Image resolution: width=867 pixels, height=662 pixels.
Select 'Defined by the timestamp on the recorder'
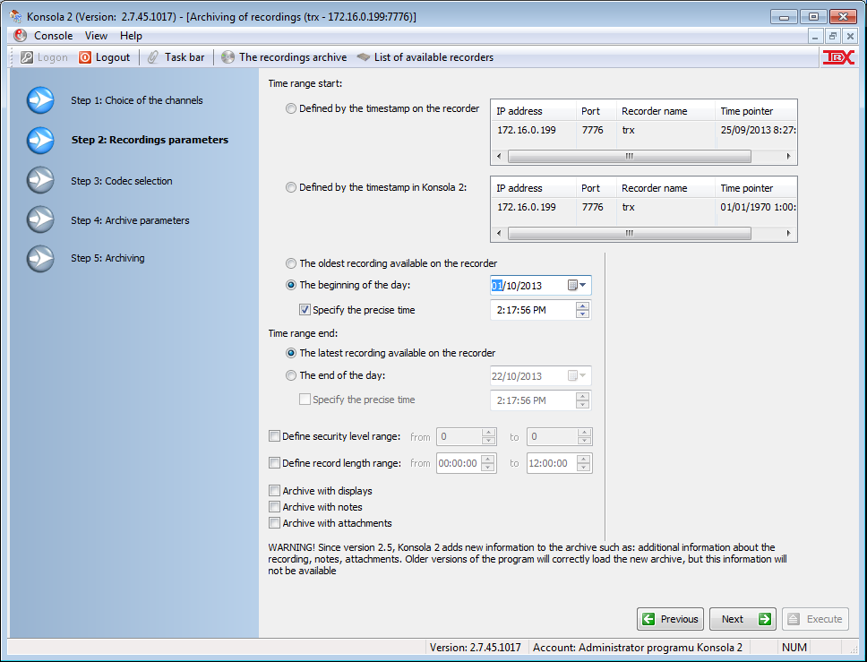tap(291, 109)
